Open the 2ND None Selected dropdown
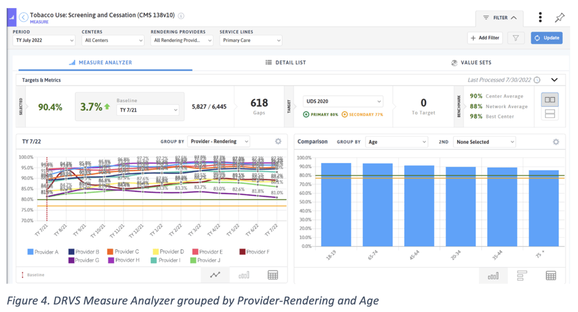This screenshot has height=312, width=578. pyautogui.click(x=484, y=141)
